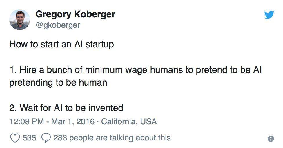Visit the Gregory Koberger display name link
This screenshot has width=283, height=148.
pos(75,14)
